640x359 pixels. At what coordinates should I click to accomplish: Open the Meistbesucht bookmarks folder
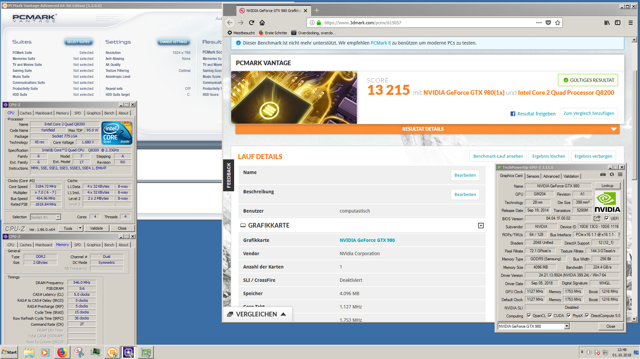[x=241, y=33]
